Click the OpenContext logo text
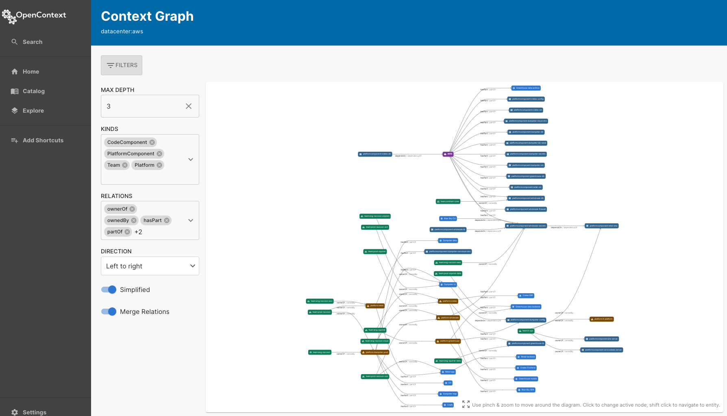Screen dimensions: 727x416 pyautogui.click(x=41, y=15)
